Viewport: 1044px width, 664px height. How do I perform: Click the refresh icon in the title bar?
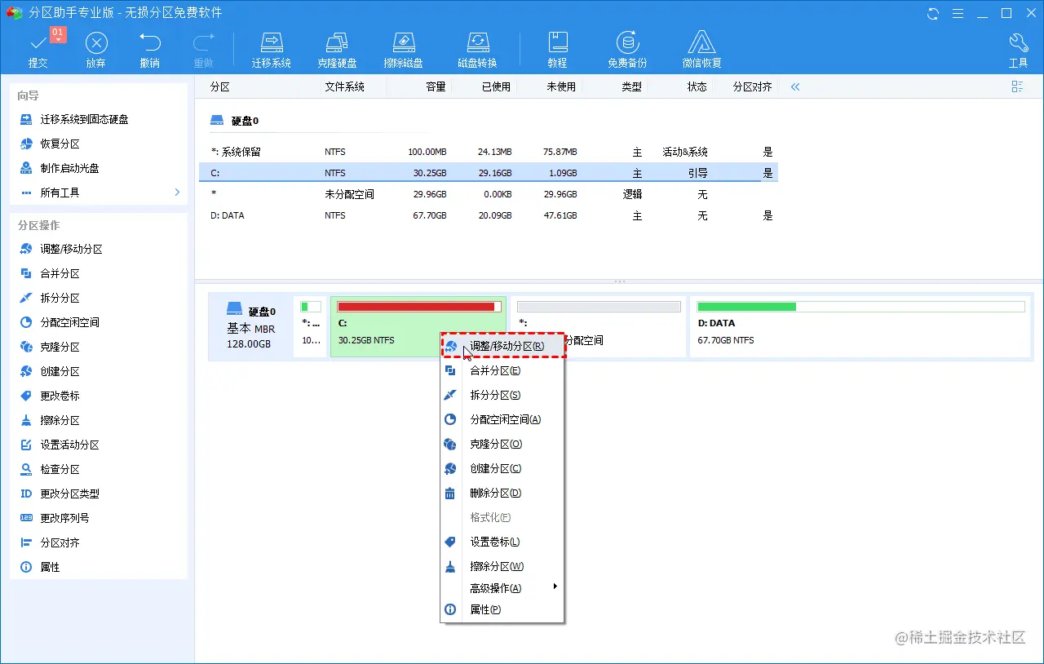click(931, 13)
